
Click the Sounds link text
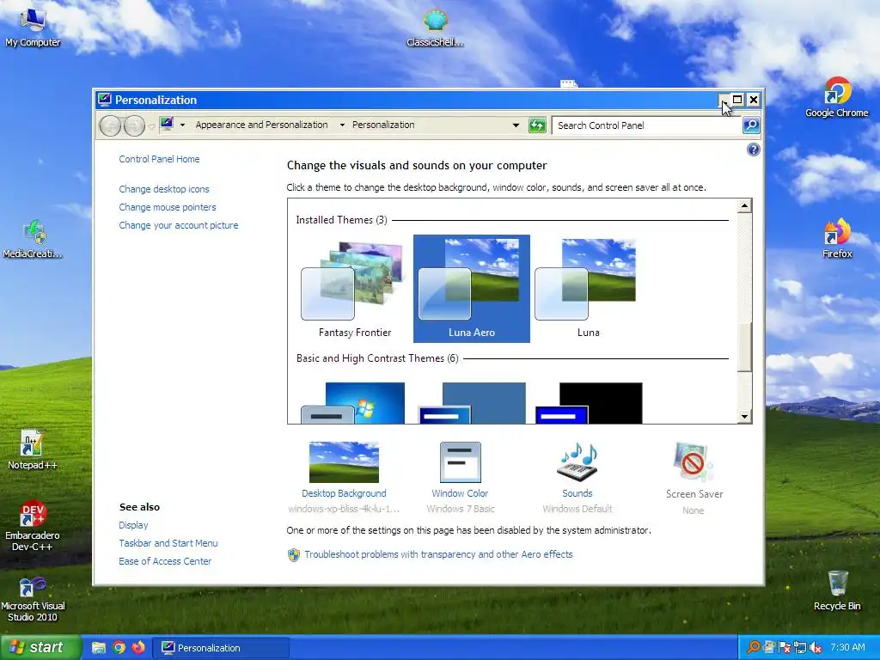point(577,493)
